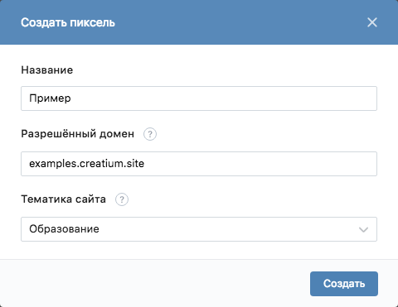The width and height of the screenshot is (398, 307).
Task: Click blank white area of dialog body
Action: pos(249,69)
